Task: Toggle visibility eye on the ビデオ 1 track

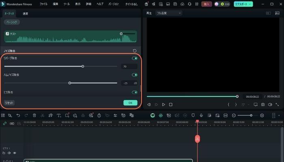Action: 15,153
